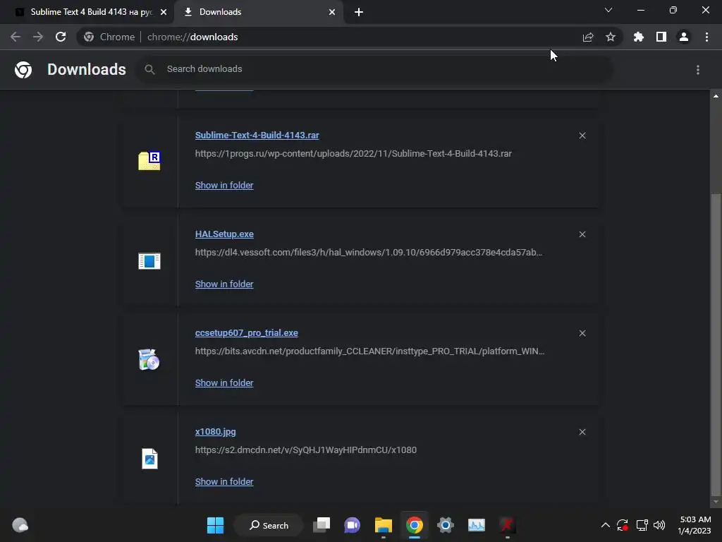722x542 pixels.
Task: Open the Windows Start menu
Action: tap(215, 525)
